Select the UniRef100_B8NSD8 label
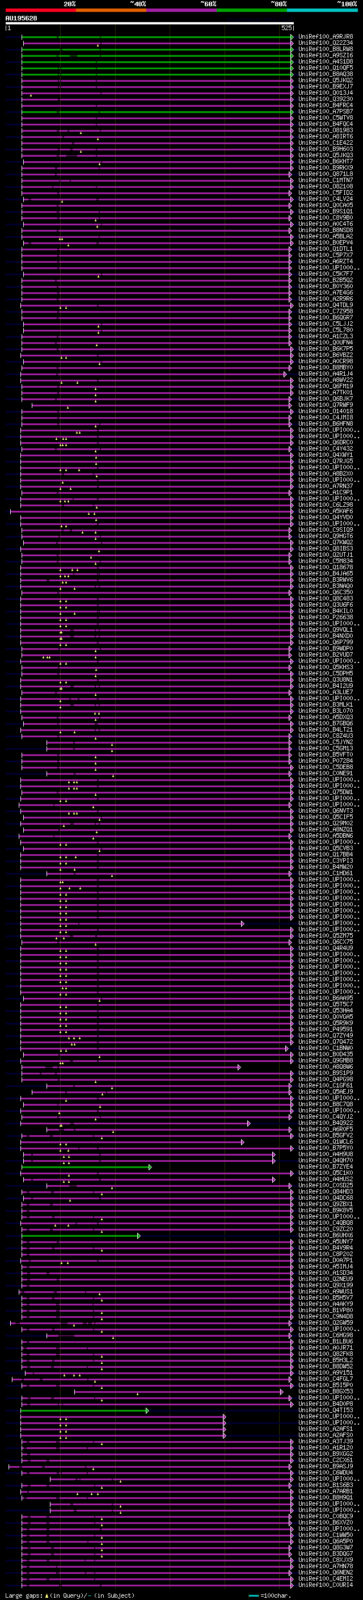 (x=326, y=230)
